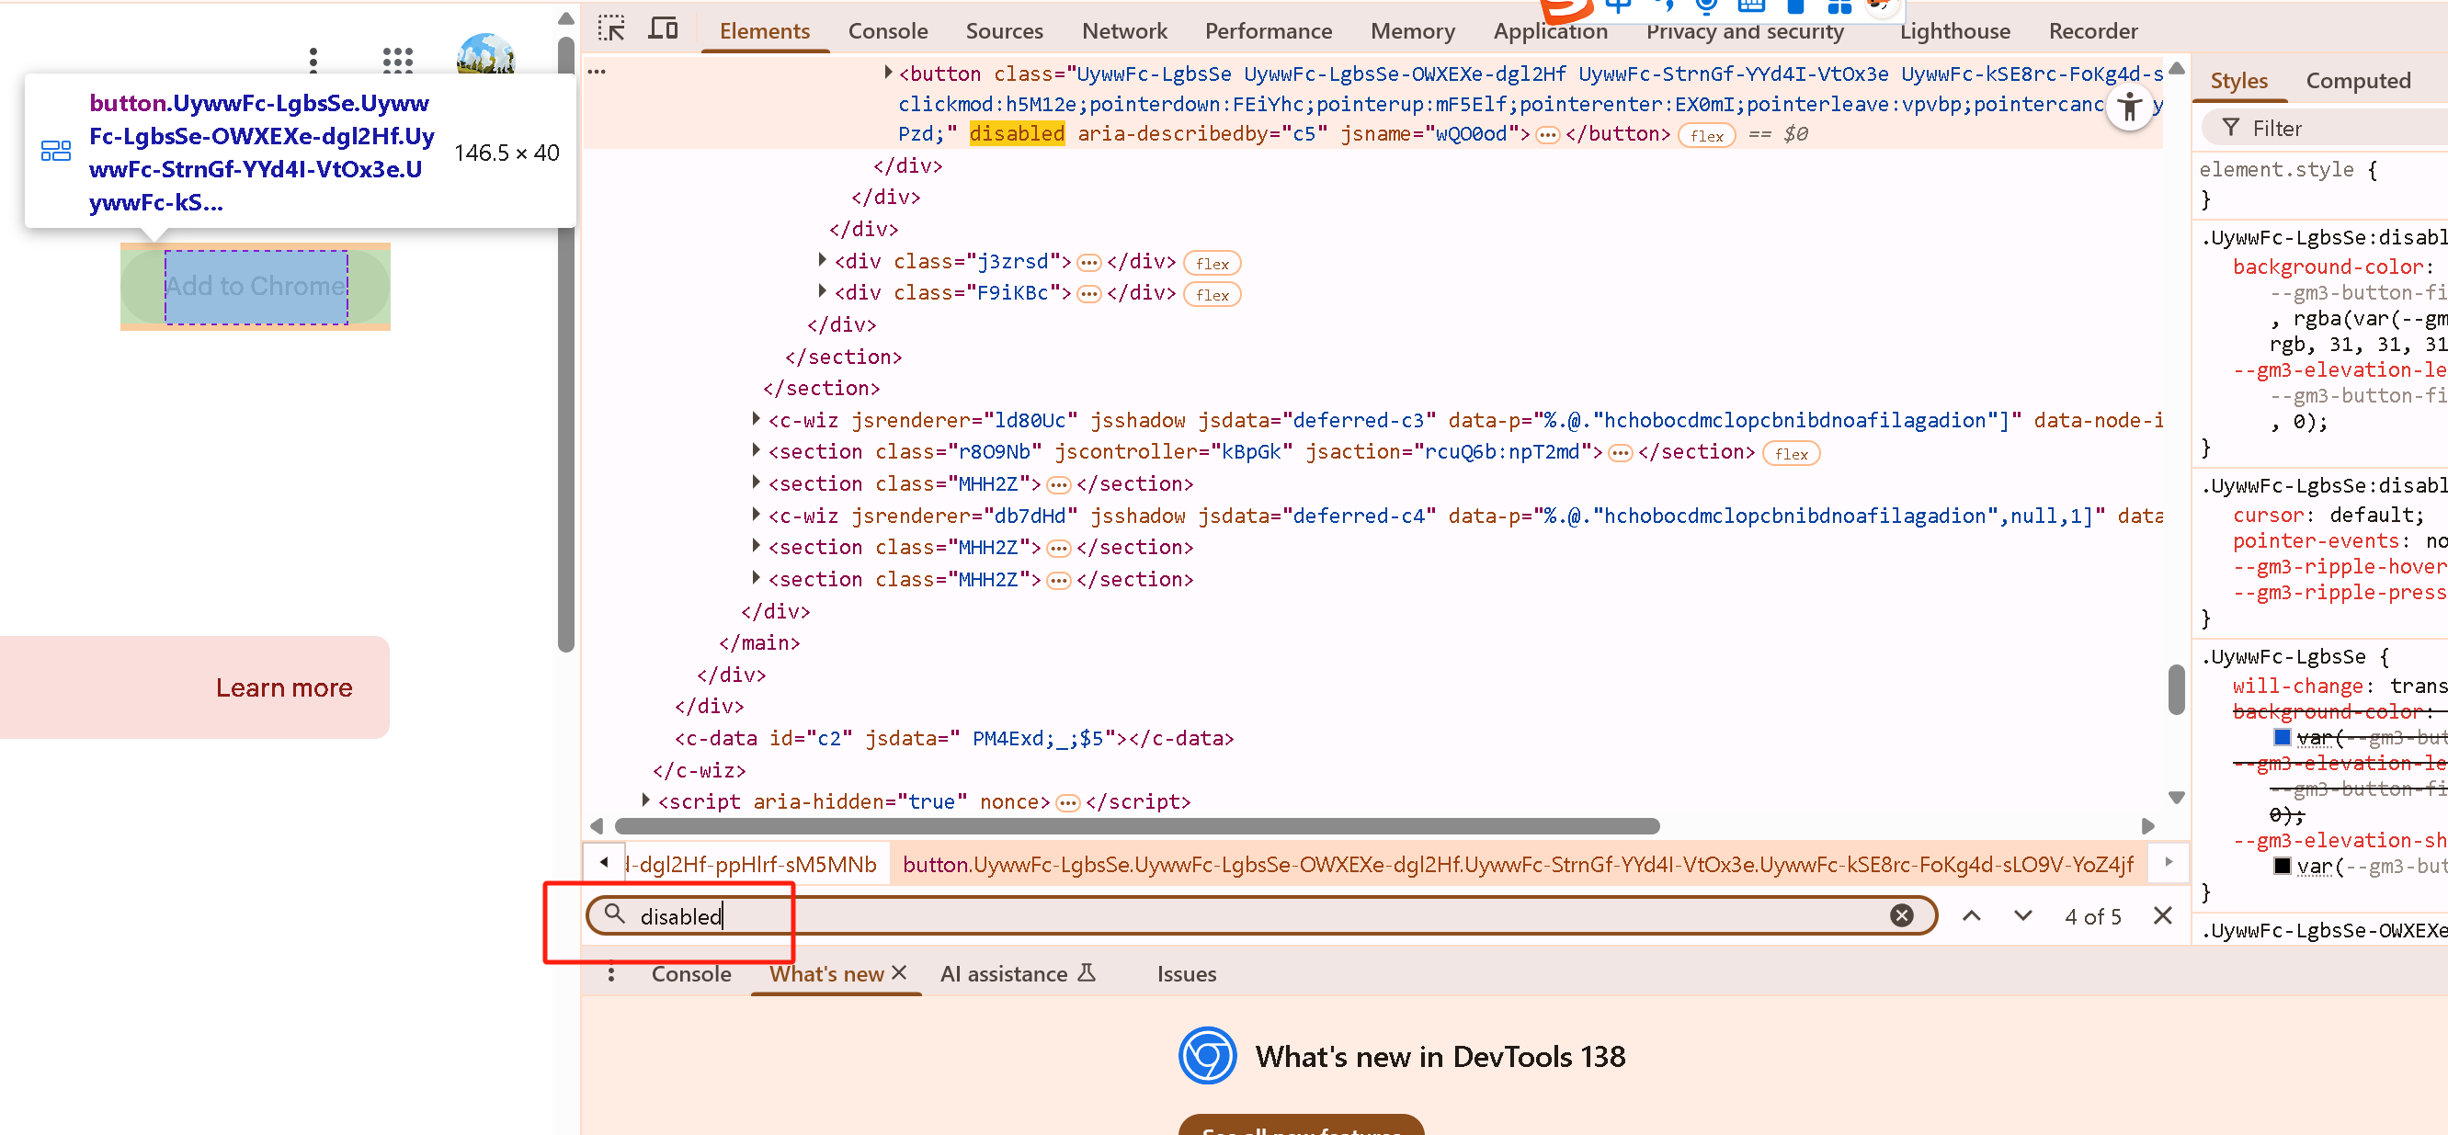
Task: Open the Issues drawer tab
Action: click(x=1185, y=973)
